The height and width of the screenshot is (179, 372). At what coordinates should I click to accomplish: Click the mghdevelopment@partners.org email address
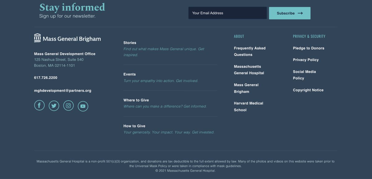(x=63, y=91)
